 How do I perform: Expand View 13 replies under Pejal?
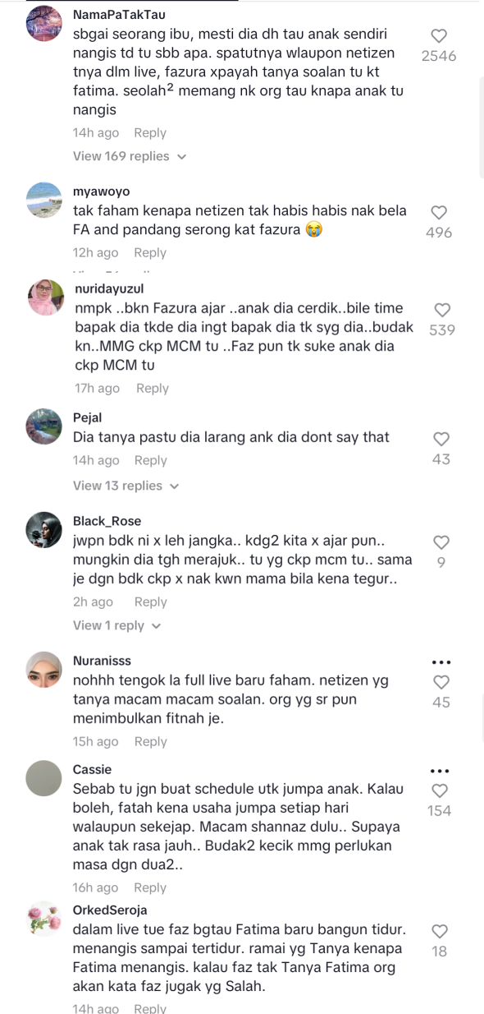click(x=126, y=486)
